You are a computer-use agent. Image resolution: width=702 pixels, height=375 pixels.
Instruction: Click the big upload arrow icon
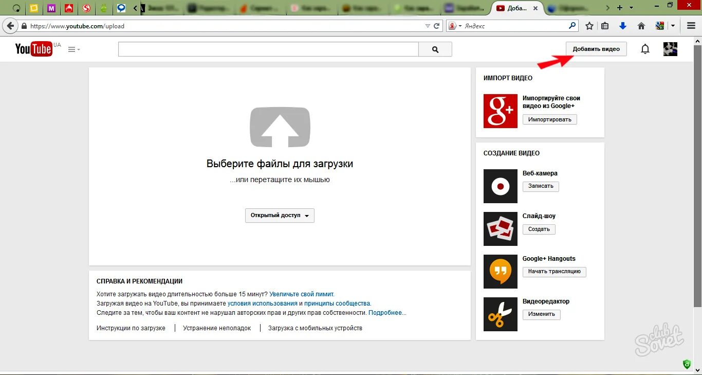click(x=280, y=127)
